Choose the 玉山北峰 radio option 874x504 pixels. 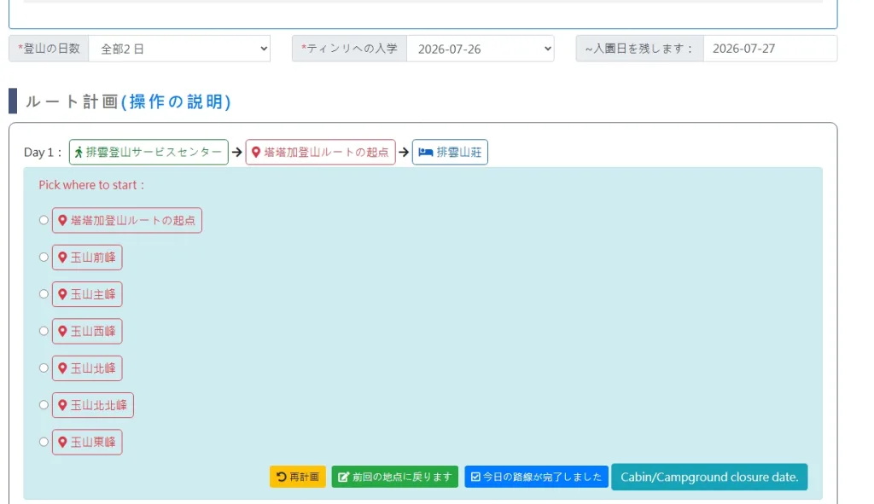click(x=44, y=368)
